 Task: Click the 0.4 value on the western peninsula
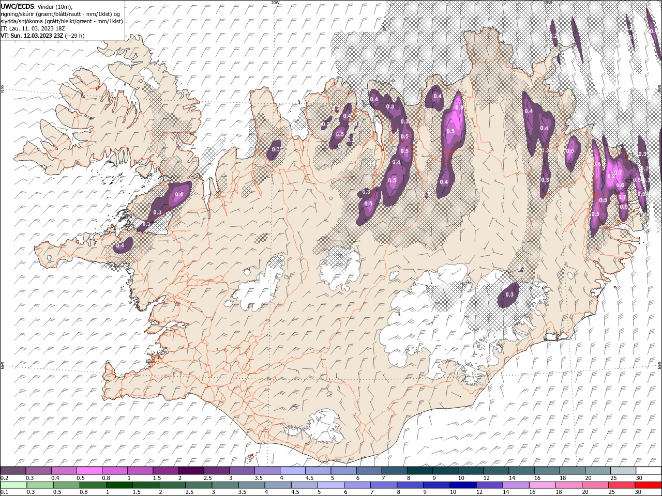point(121,246)
